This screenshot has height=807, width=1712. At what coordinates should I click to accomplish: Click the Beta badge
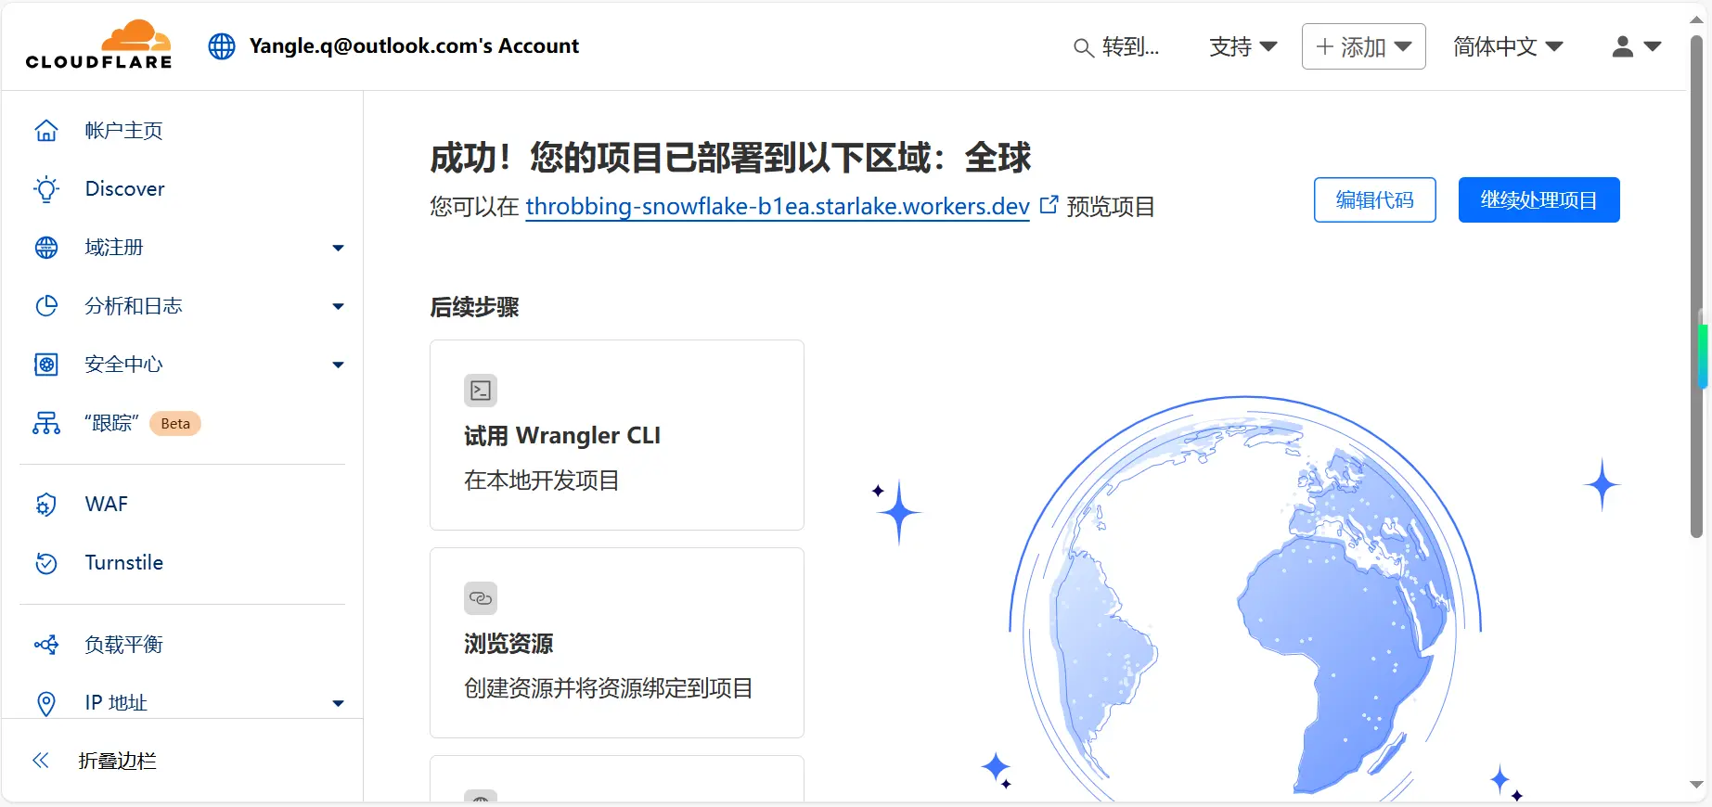175,424
